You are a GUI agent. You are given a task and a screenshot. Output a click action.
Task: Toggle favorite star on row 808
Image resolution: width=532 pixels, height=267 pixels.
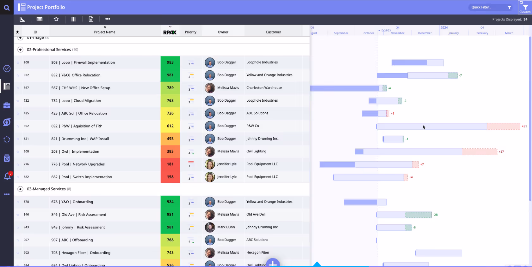click(18, 62)
